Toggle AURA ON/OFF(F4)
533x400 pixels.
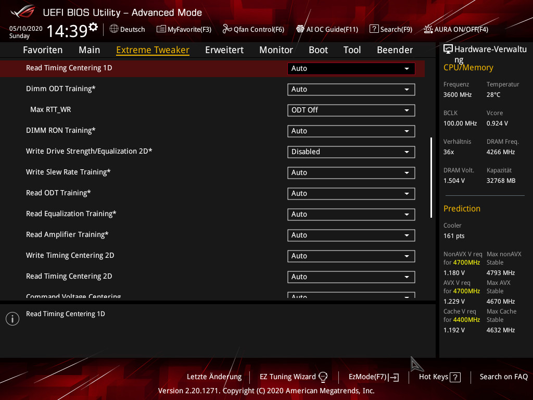point(456,29)
